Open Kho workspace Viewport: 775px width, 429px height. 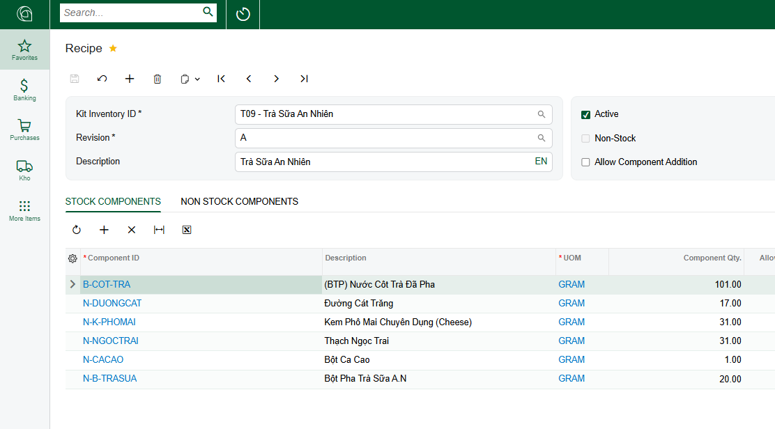point(24,171)
